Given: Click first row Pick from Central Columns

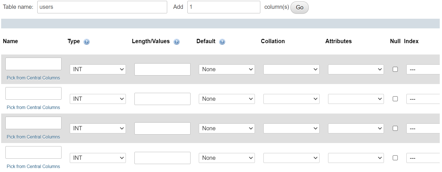Looking at the screenshot, I should point(33,78).
